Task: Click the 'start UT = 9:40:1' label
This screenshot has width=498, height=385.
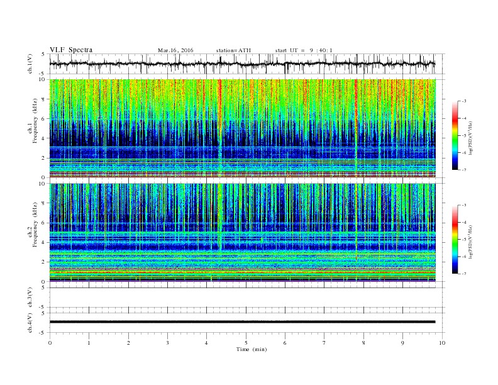Action: [304, 50]
